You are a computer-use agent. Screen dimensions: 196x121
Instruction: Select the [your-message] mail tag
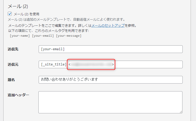pos(69,36)
